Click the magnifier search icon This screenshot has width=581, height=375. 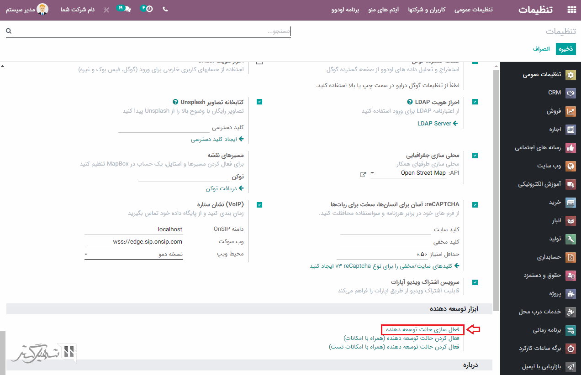(x=9, y=31)
